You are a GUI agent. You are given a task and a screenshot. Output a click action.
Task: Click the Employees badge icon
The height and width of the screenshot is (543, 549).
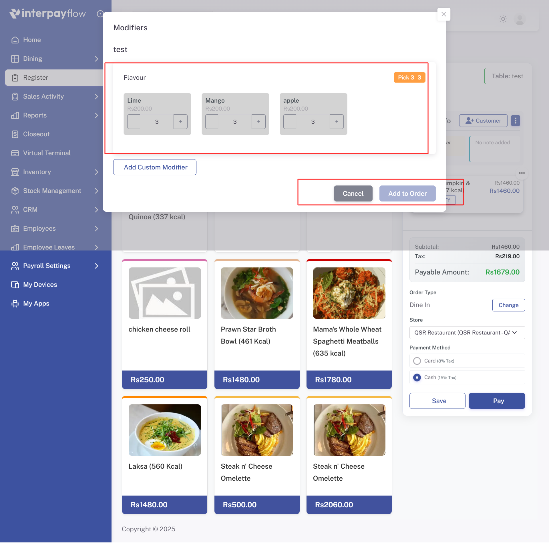[15, 229]
